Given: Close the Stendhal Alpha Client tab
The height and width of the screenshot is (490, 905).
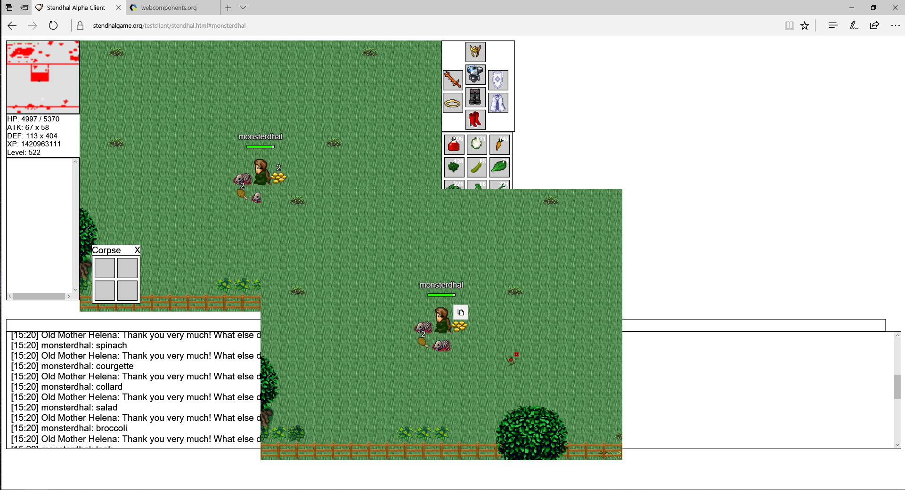Looking at the screenshot, I should tap(118, 8).
